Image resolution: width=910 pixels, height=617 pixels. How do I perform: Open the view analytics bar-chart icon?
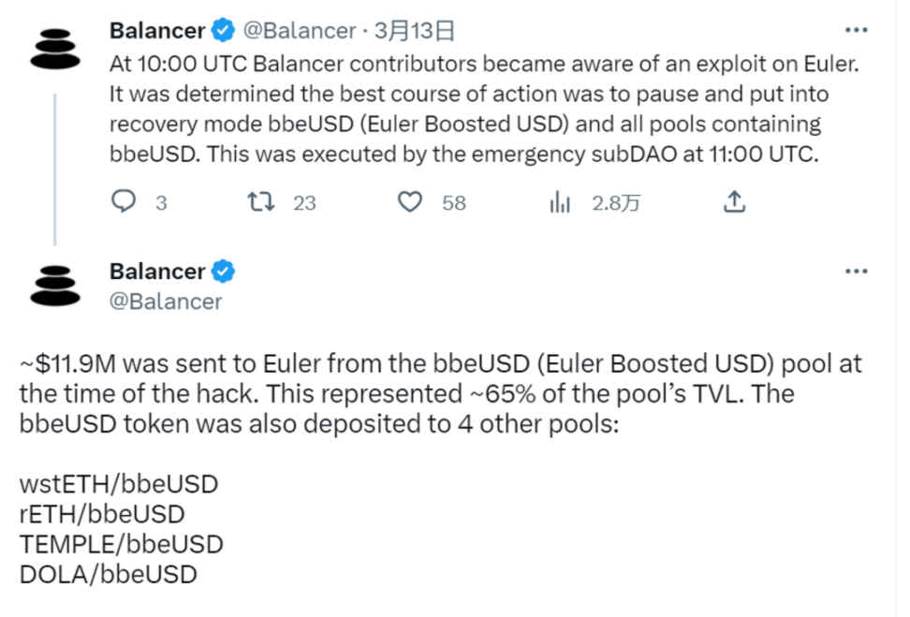tap(560, 201)
